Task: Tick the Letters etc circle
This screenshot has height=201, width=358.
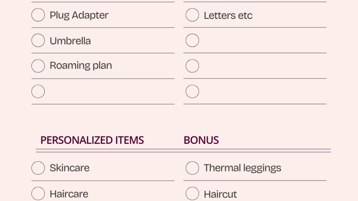Action: [x=192, y=15]
